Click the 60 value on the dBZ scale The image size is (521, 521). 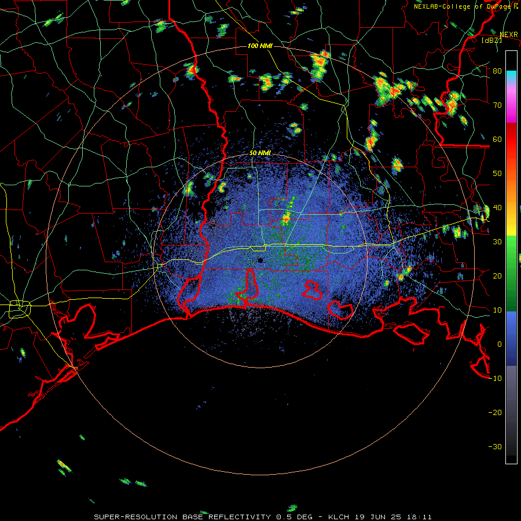[497, 139]
